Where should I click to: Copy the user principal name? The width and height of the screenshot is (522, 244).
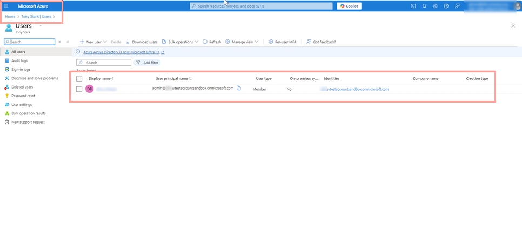[239, 88]
